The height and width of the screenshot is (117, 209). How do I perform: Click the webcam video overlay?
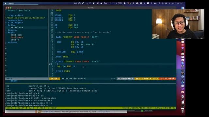coord(178,24)
